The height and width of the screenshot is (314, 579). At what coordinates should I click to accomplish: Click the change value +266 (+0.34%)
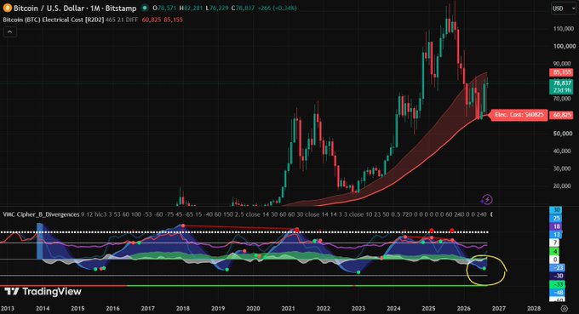point(278,8)
